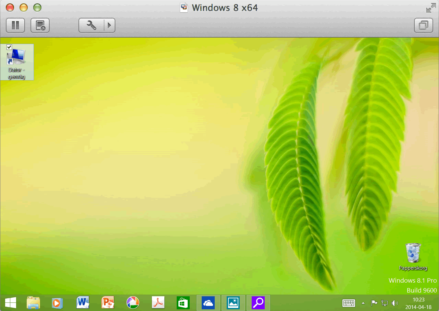Open virtual machine settings wrench
This screenshot has width=439, height=311.
point(91,26)
